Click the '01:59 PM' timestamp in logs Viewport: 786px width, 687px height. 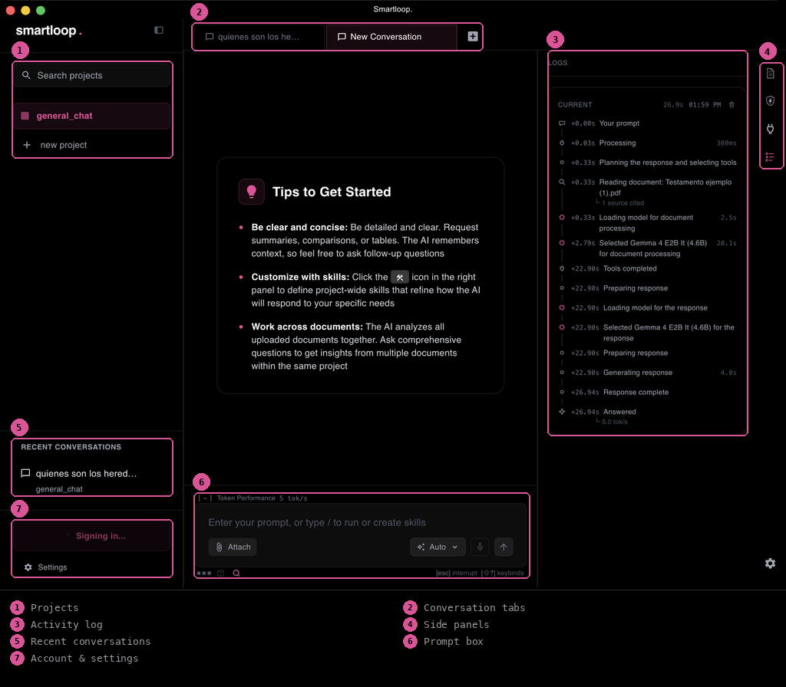tap(705, 104)
